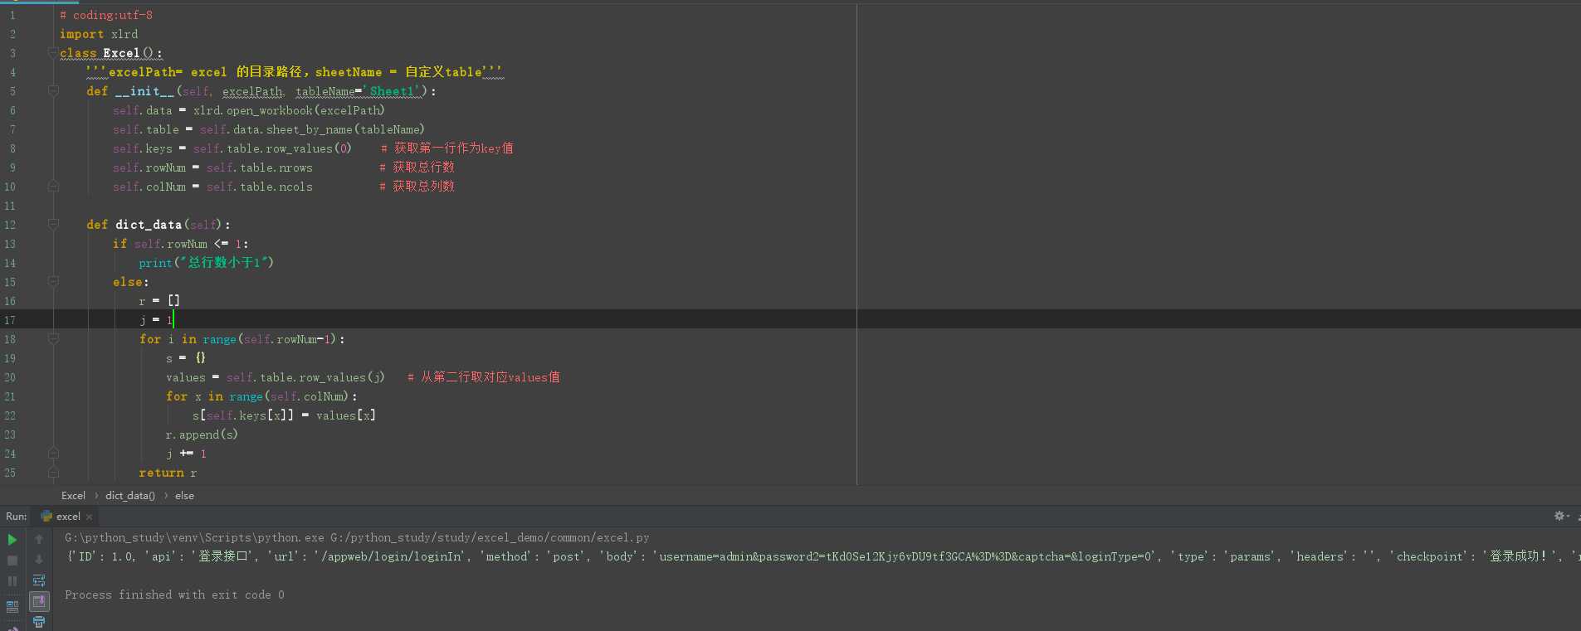This screenshot has width=1581, height=631.
Task: Click tableName='Sheet1' default parameter
Action: pos(360,91)
